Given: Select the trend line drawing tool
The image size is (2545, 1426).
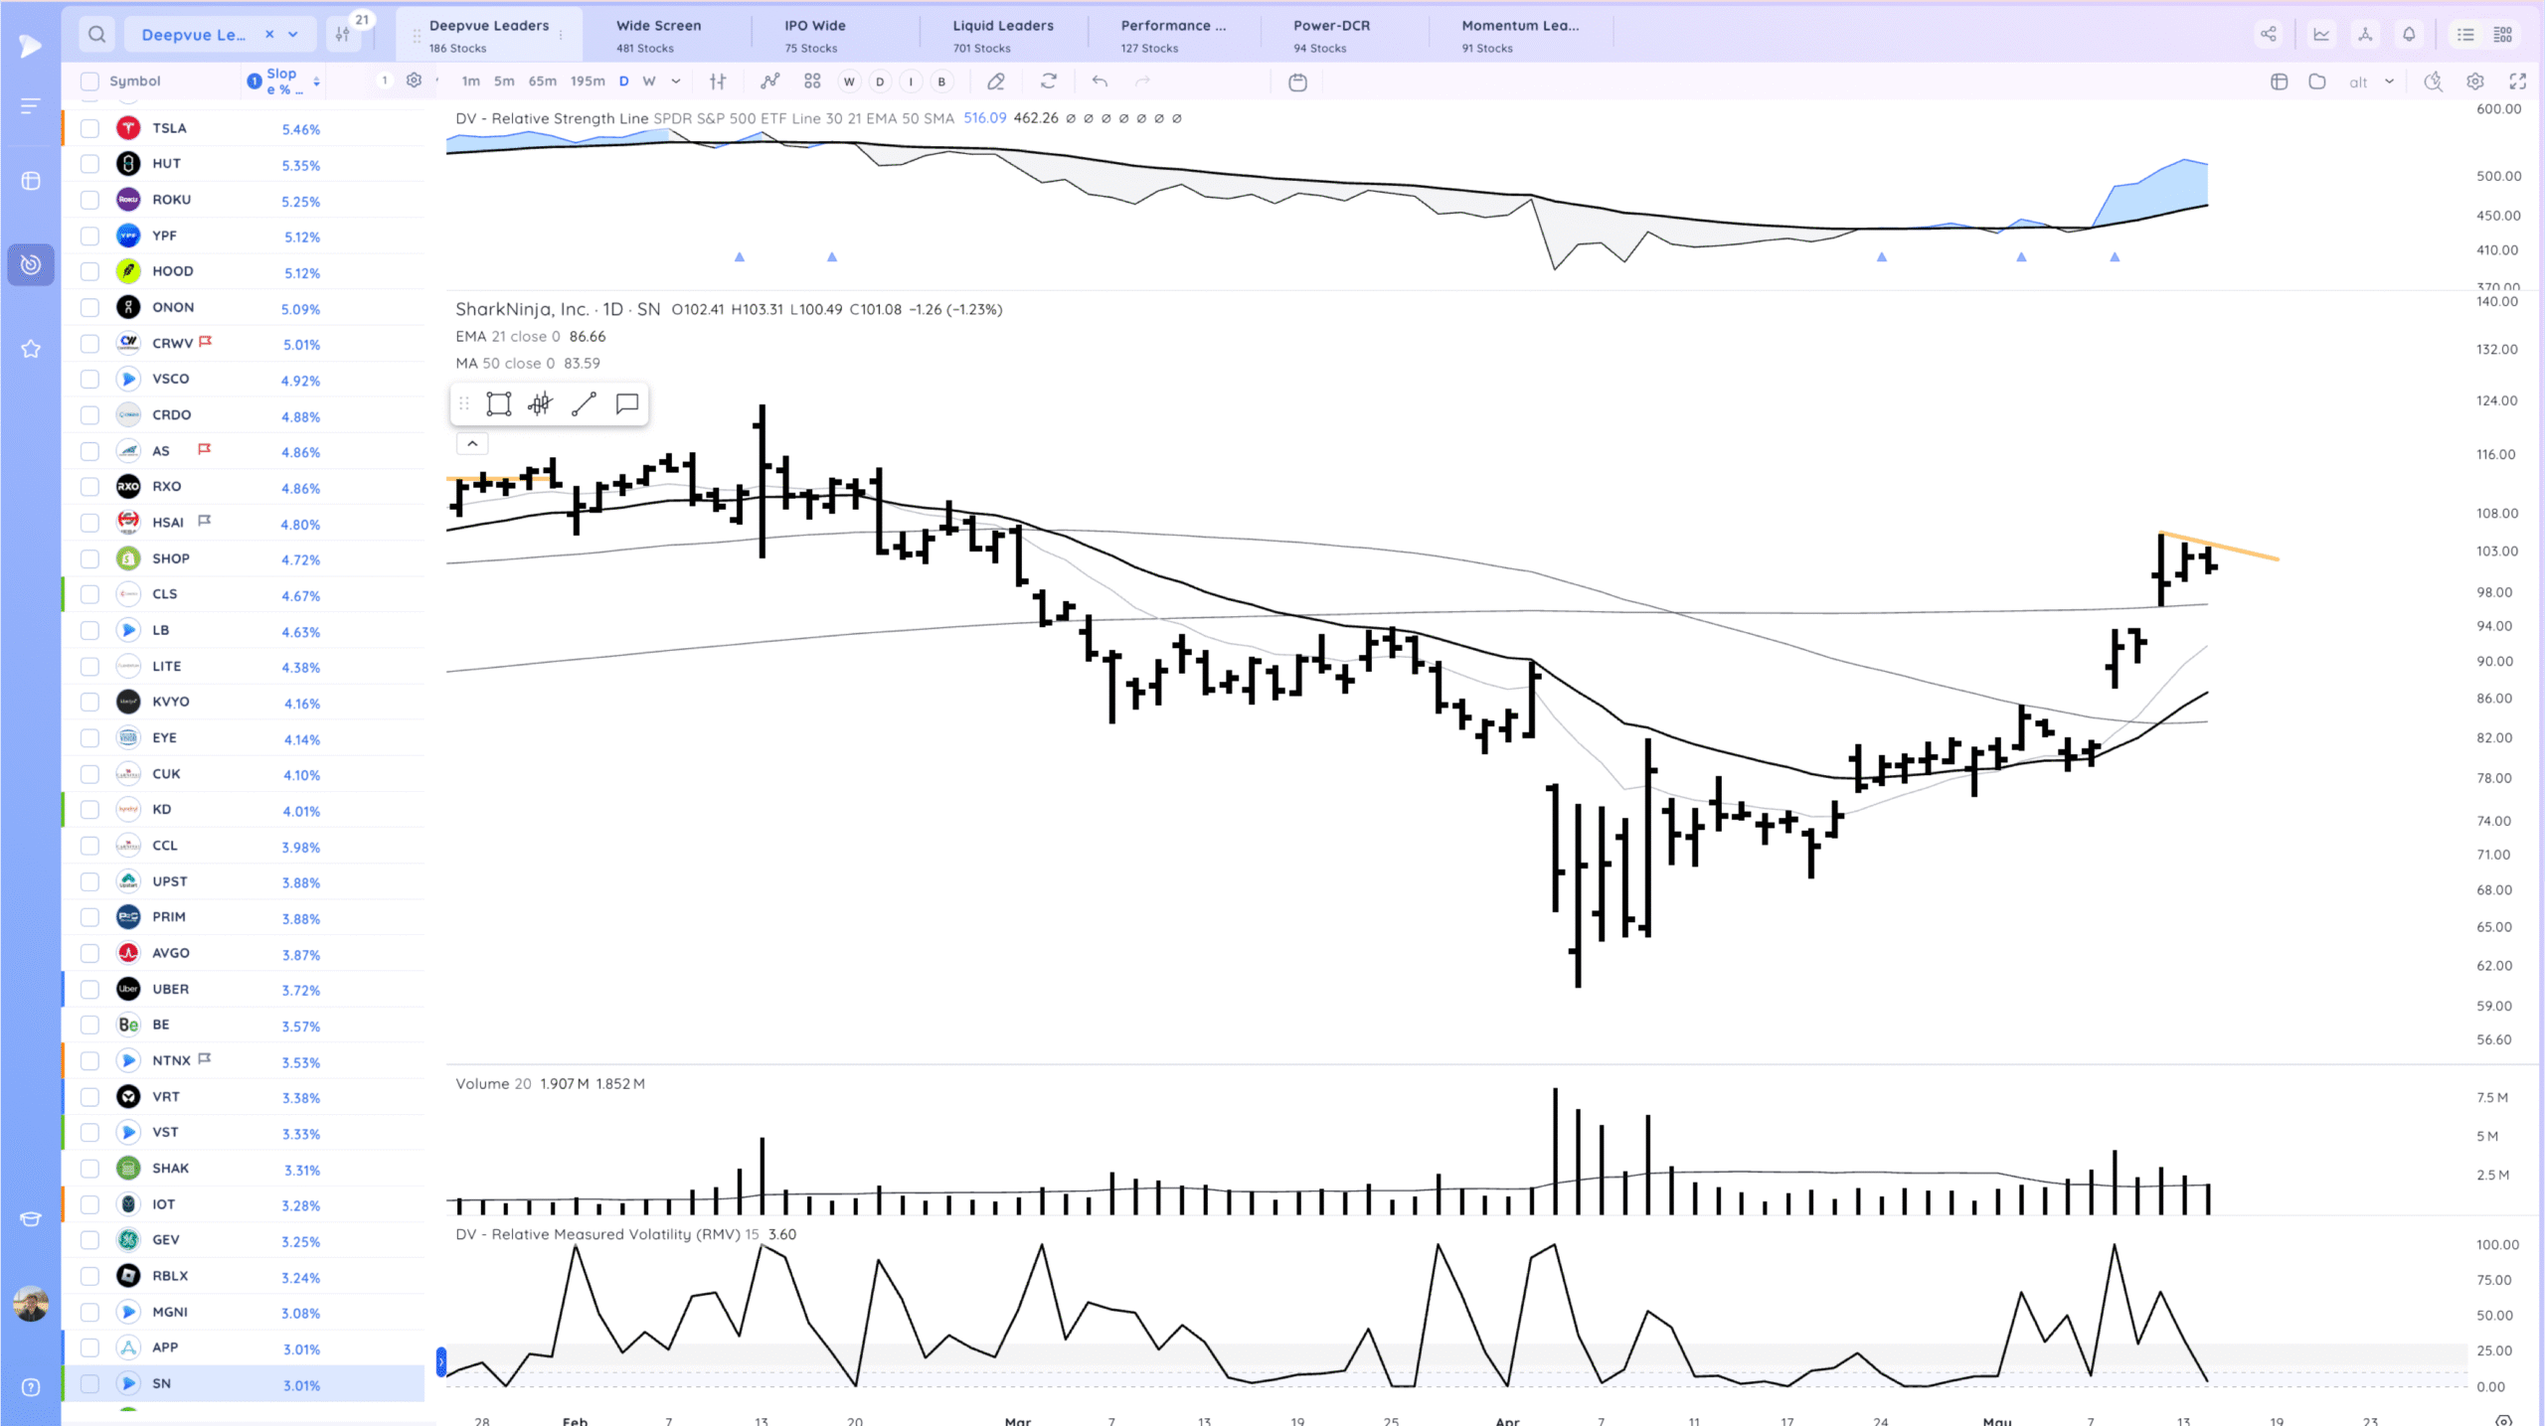Looking at the screenshot, I should (584, 403).
